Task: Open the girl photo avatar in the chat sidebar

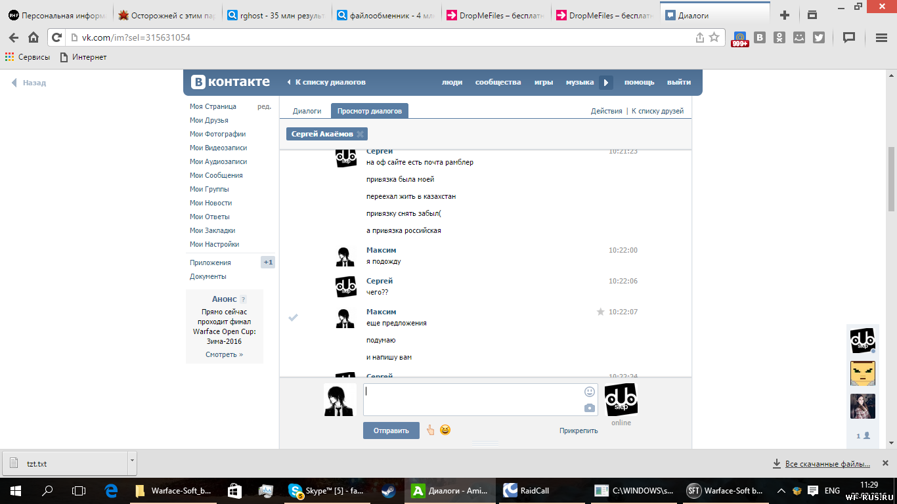Action: [862, 406]
